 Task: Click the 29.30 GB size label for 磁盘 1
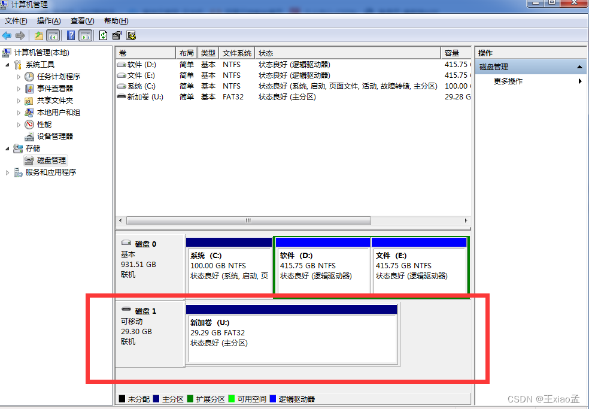tap(136, 332)
